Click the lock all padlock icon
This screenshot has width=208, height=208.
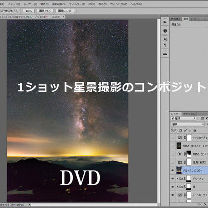(x=194, y=130)
